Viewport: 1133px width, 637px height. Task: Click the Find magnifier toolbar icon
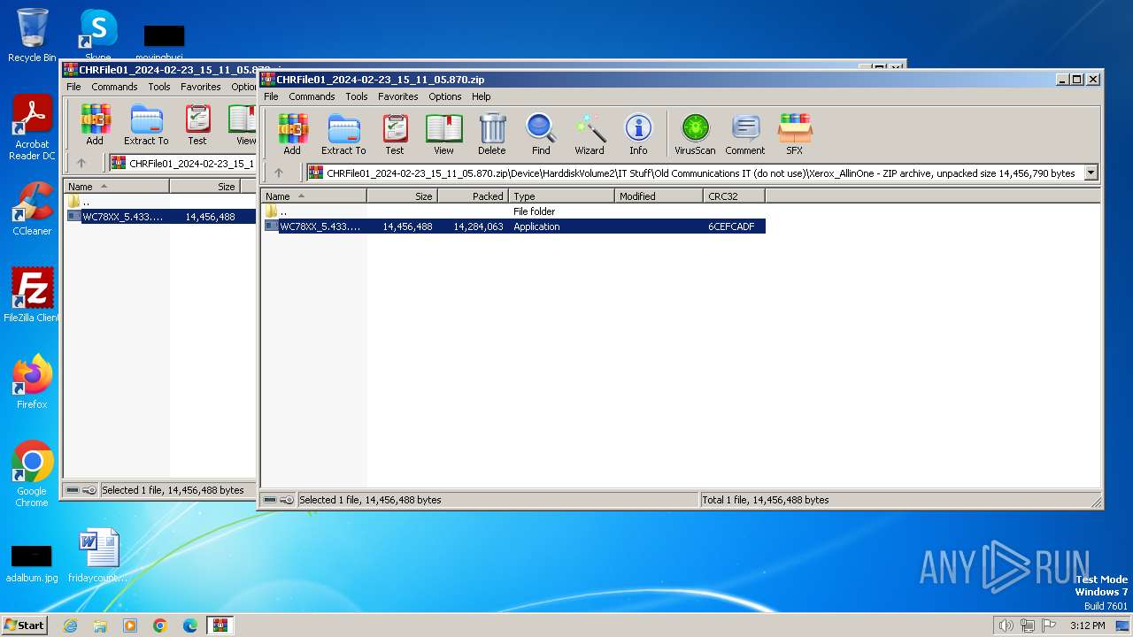(x=541, y=134)
